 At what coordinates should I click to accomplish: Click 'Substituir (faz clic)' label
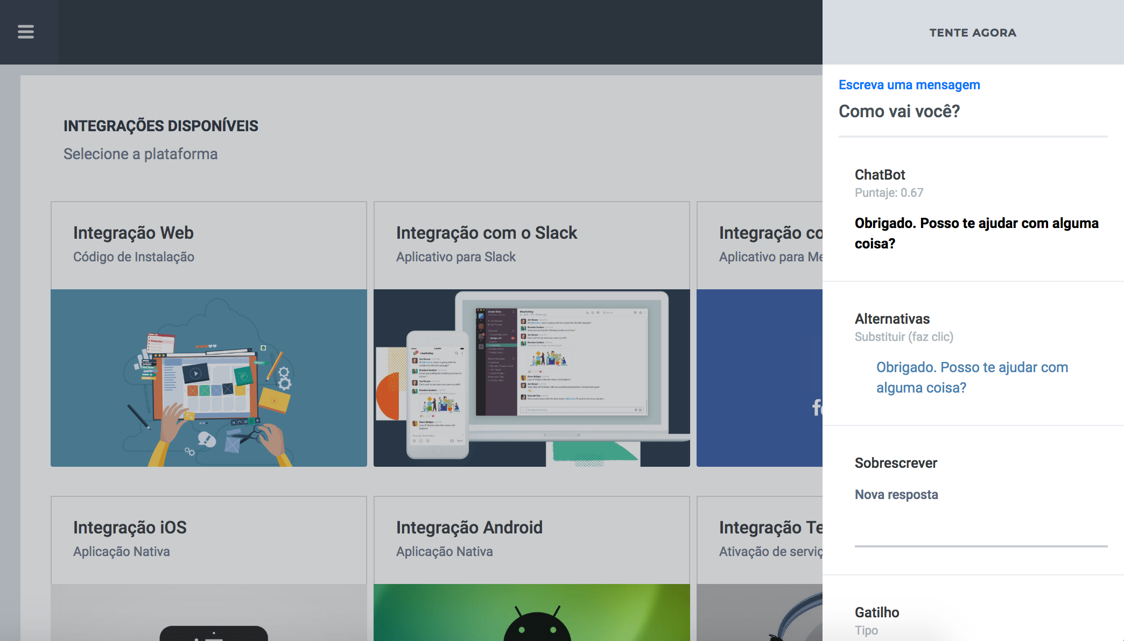904,337
